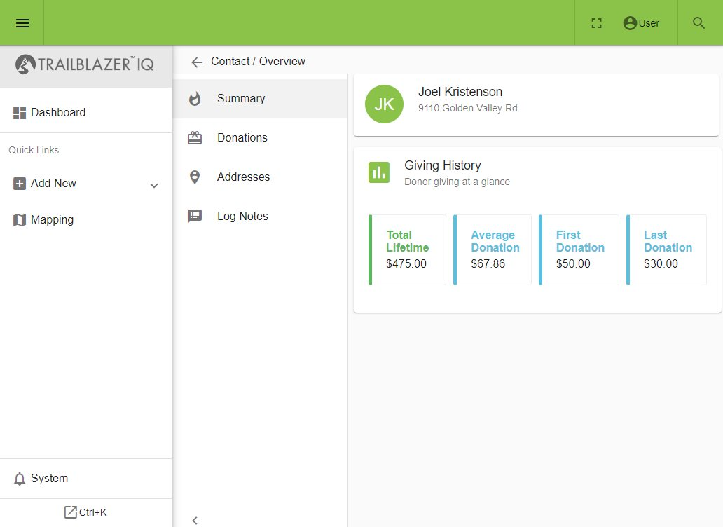The height and width of the screenshot is (527, 723).
Task: Click the Quick Links section label
Action: pos(34,150)
